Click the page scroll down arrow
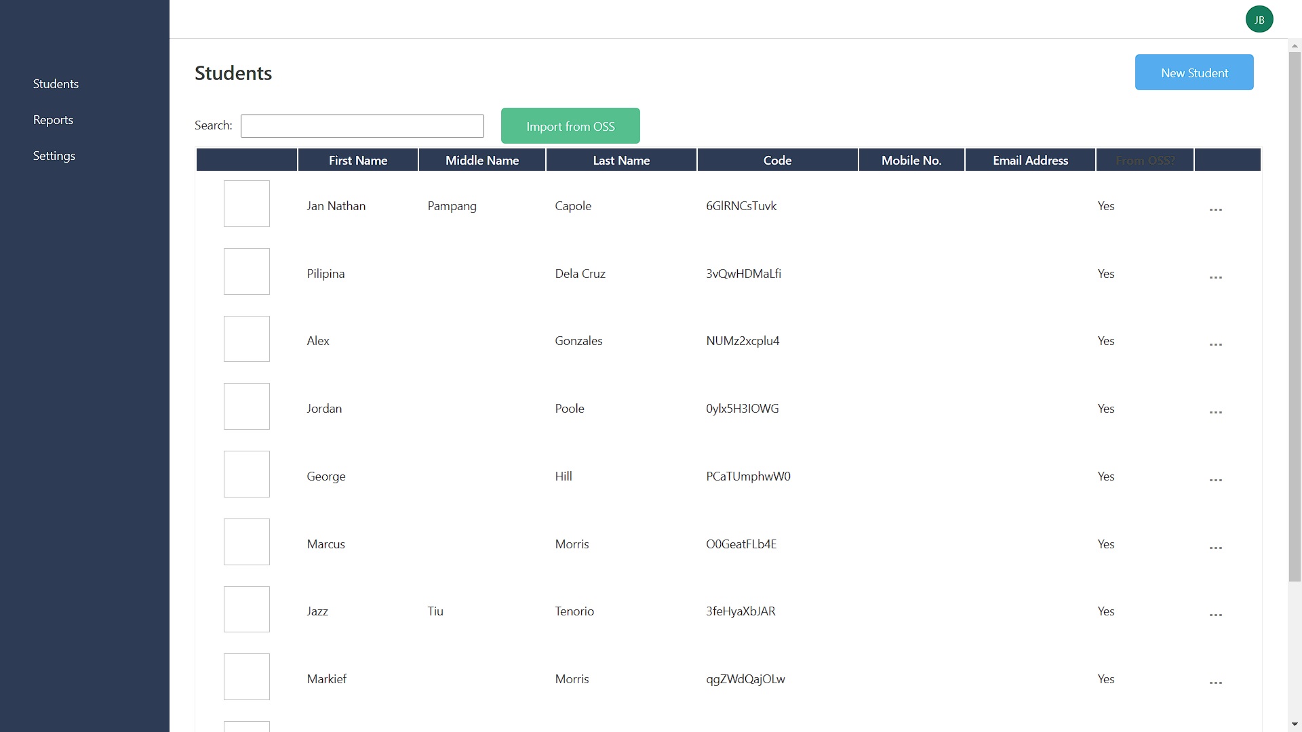 [1295, 725]
